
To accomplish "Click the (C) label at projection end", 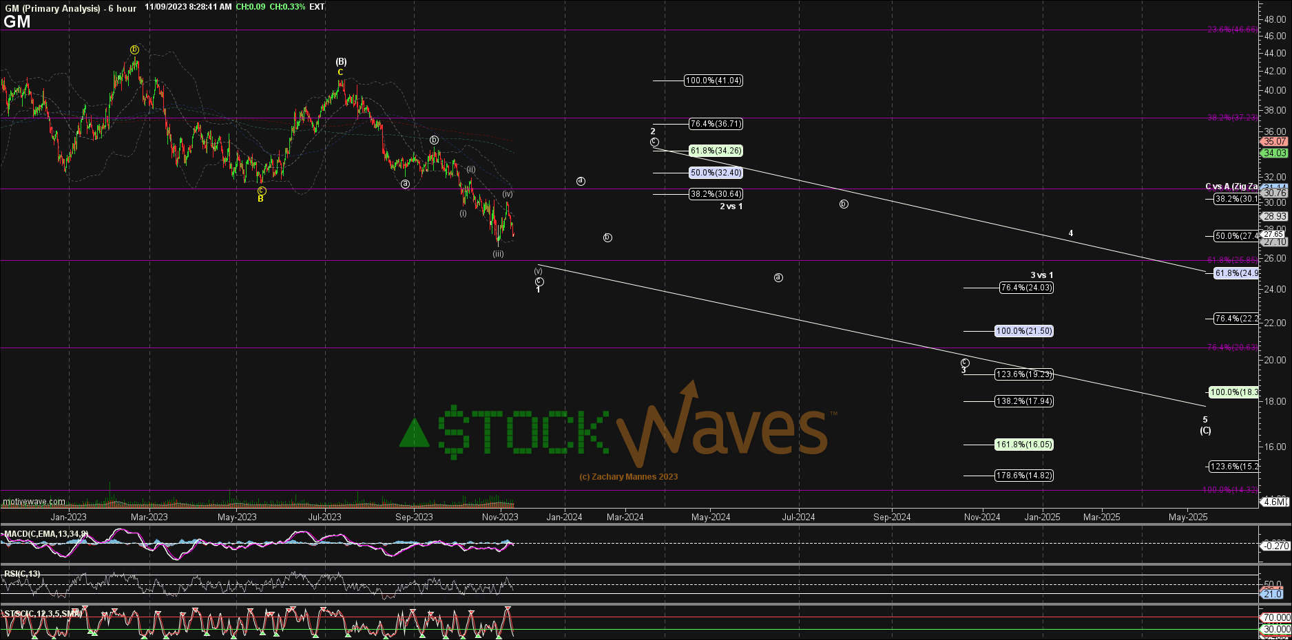I will point(1205,431).
